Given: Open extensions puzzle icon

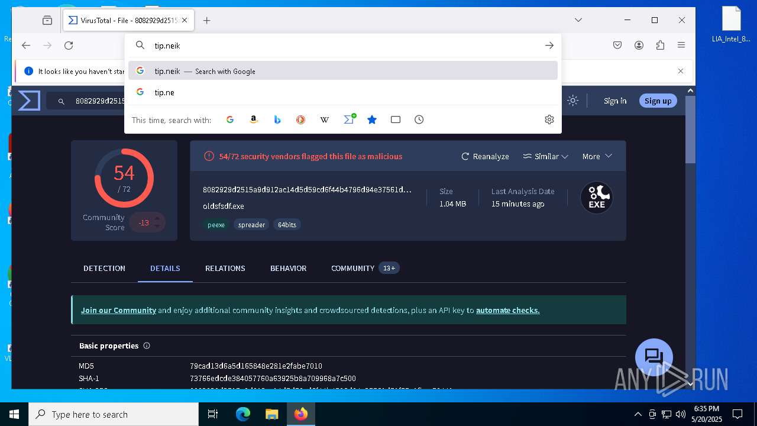Looking at the screenshot, I should (661, 46).
